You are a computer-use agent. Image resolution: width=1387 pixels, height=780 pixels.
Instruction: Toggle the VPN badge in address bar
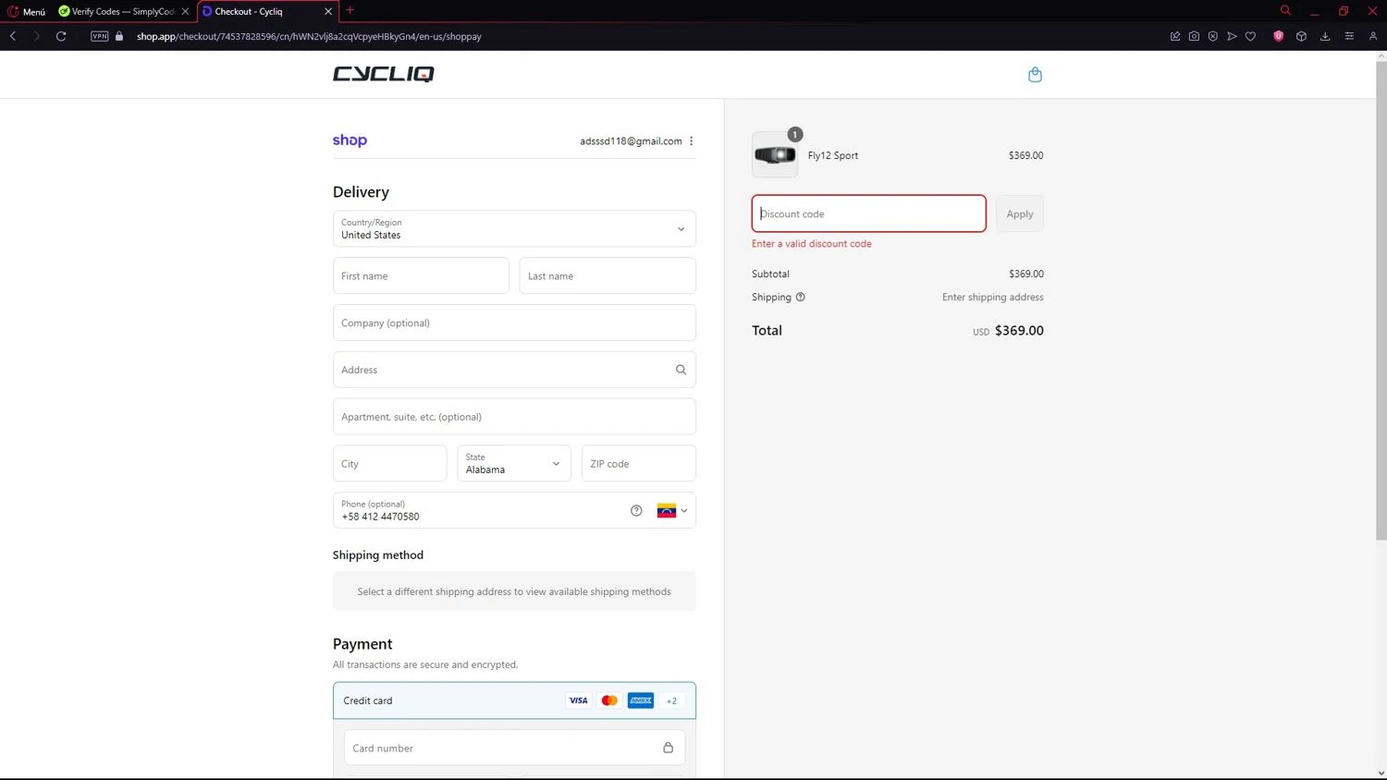[x=100, y=36]
